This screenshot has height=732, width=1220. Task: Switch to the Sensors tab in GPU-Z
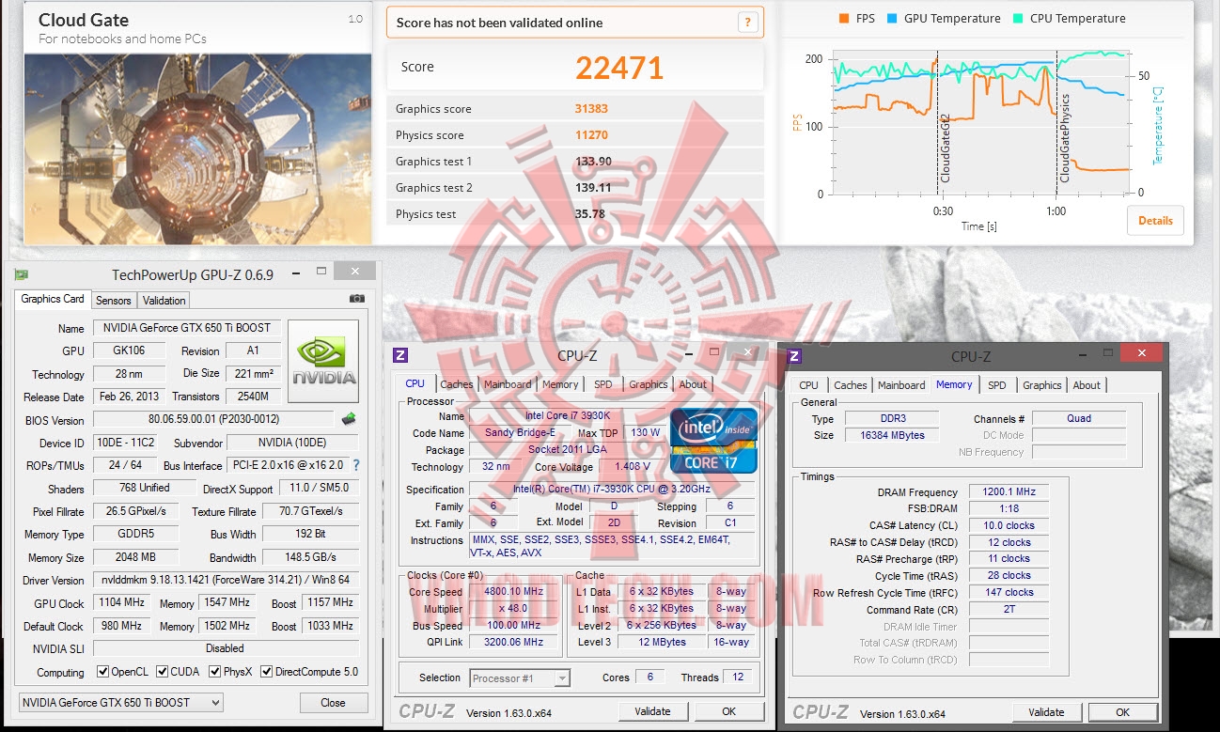click(x=114, y=300)
